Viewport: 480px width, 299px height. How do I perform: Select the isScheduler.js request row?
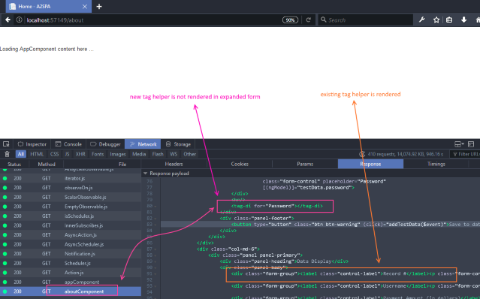click(x=71, y=216)
